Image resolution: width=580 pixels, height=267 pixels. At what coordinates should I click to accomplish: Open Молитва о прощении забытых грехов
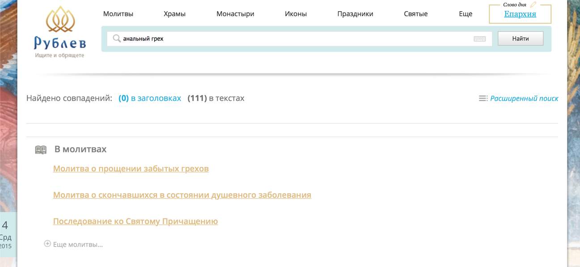tap(131, 169)
